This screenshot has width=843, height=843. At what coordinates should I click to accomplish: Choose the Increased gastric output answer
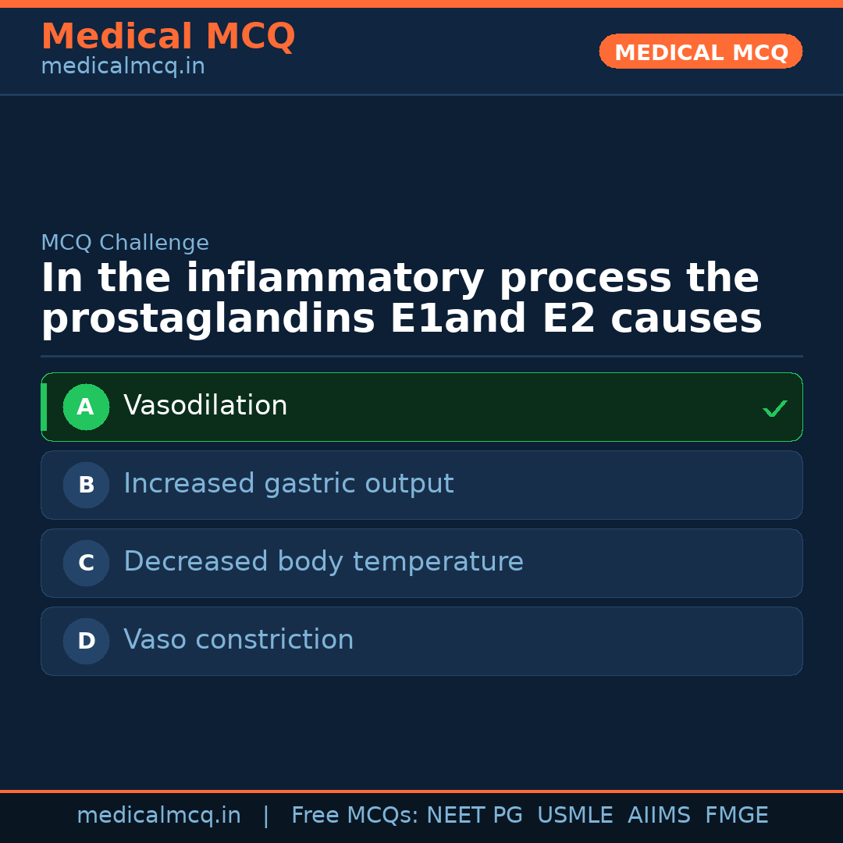coord(288,484)
